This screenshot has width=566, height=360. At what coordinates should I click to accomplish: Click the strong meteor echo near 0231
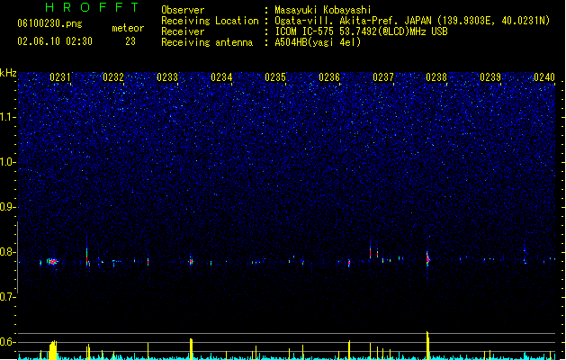coord(52,261)
